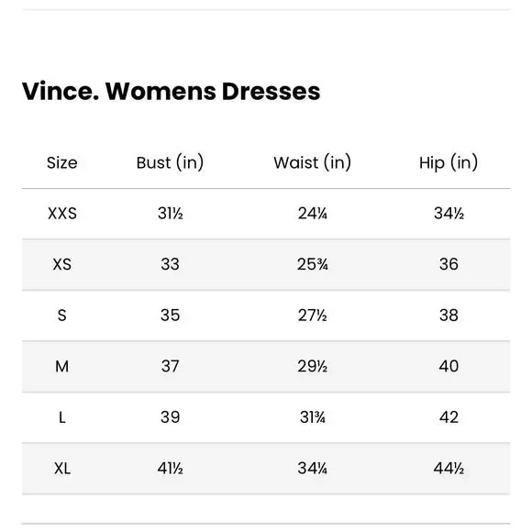
Task: Select the Size column header
Action: tap(62, 163)
